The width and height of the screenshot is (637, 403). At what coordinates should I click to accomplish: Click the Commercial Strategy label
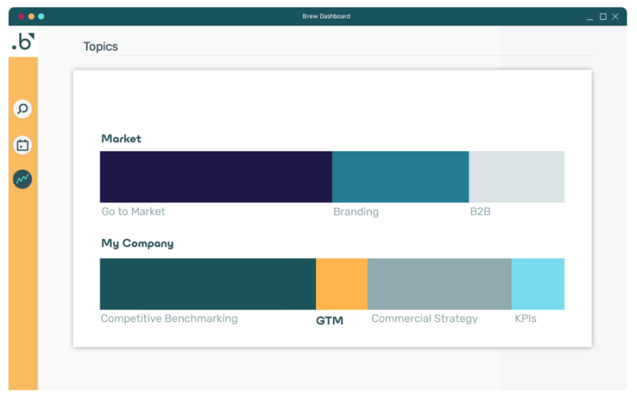pos(424,319)
